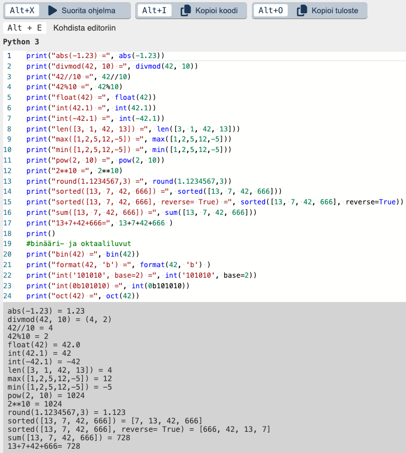Select the Python 3 language label
The image size is (406, 453).
click(x=21, y=42)
